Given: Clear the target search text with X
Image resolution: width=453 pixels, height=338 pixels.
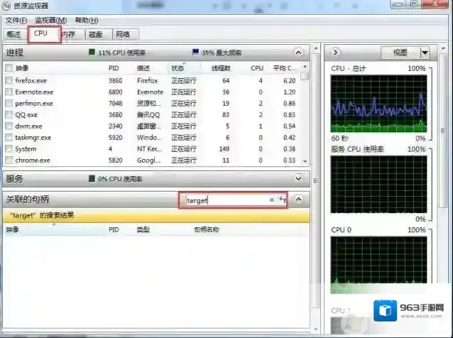Looking at the screenshot, I should click(271, 200).
